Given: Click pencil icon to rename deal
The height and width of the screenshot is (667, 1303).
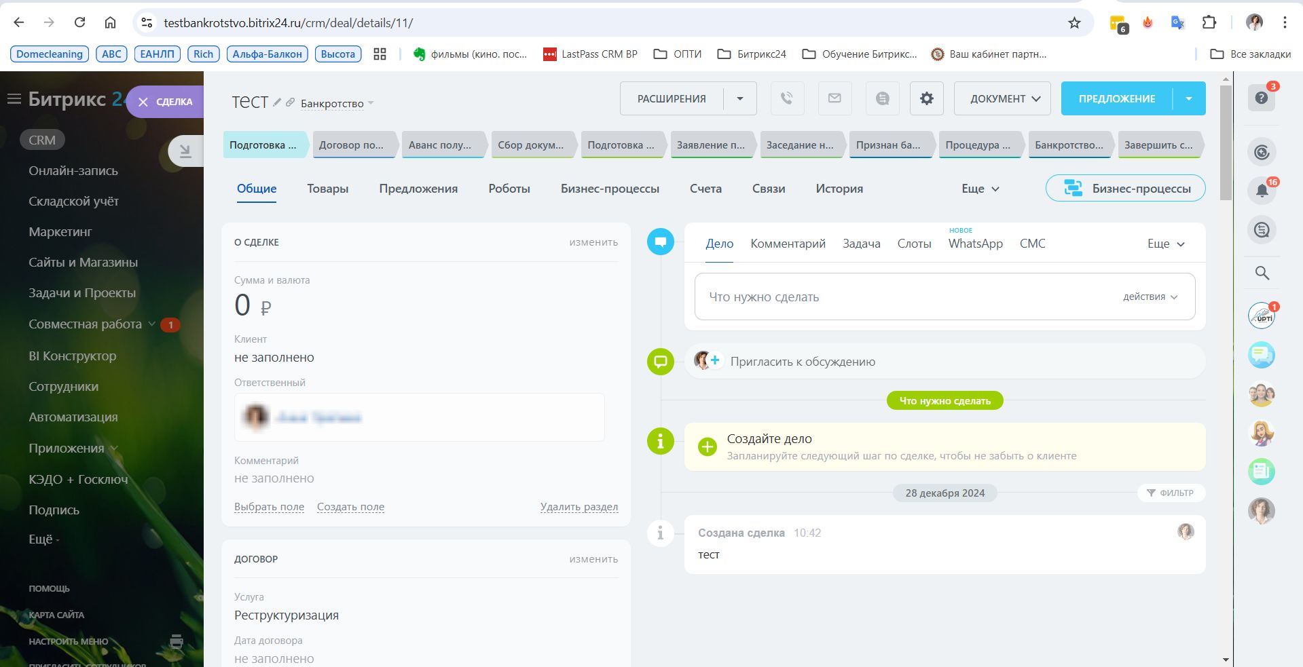Looking at the screenshot, I should point(277,102).
